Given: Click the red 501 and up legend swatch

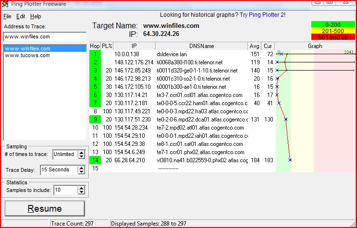Looking at the screenshot, I should point(333,37).
